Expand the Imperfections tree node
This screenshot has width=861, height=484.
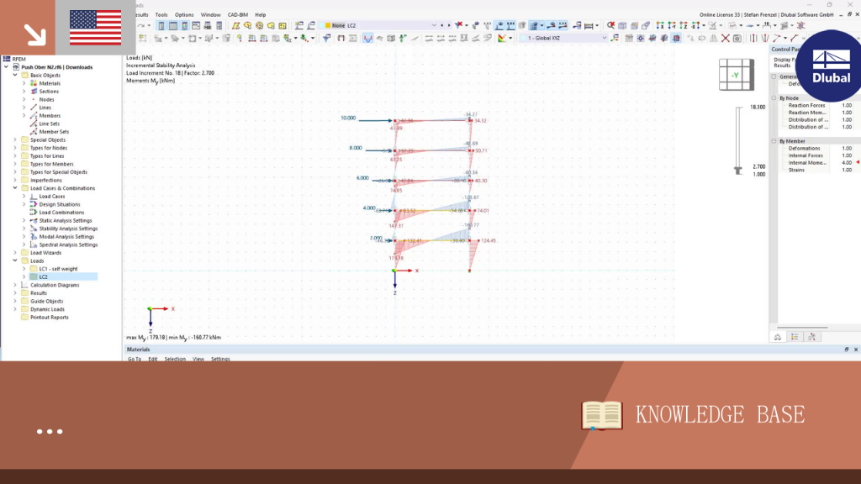pyautogui.click(x=15, y=180)
